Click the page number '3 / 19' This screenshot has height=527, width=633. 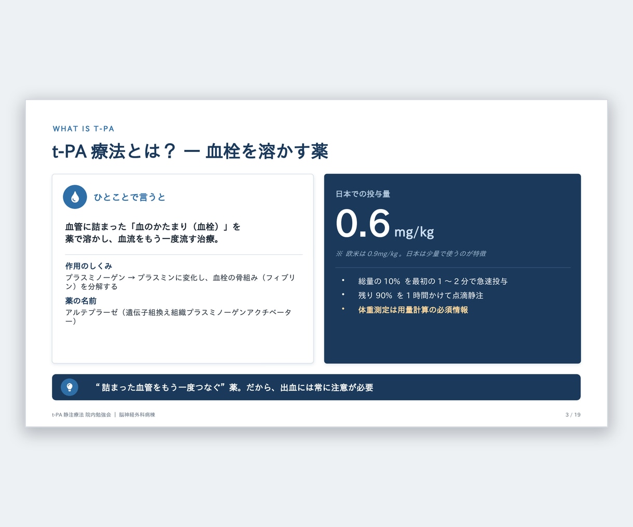573,415
